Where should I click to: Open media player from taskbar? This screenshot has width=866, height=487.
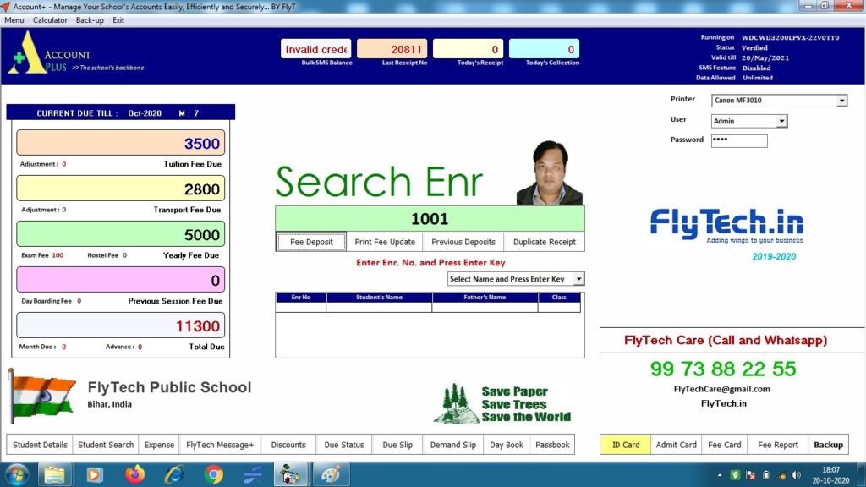coord(94,475)
